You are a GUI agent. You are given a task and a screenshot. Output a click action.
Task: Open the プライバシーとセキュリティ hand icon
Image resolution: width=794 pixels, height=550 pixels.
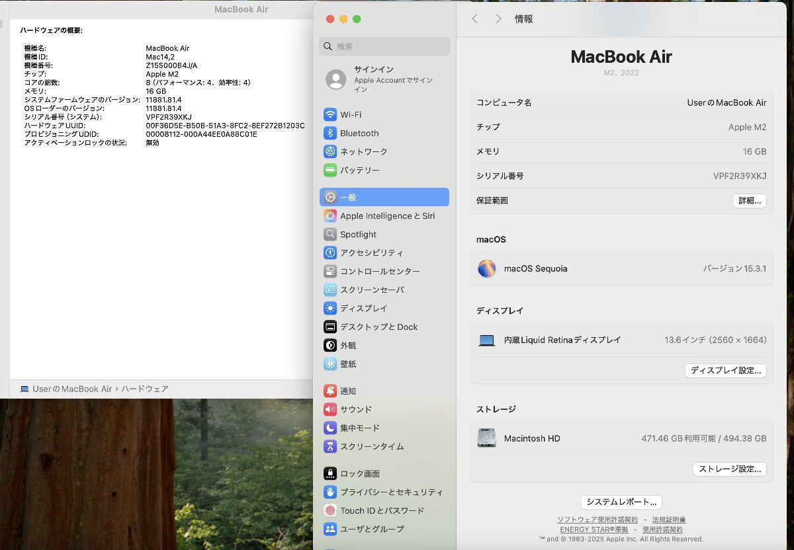point(330,492)
